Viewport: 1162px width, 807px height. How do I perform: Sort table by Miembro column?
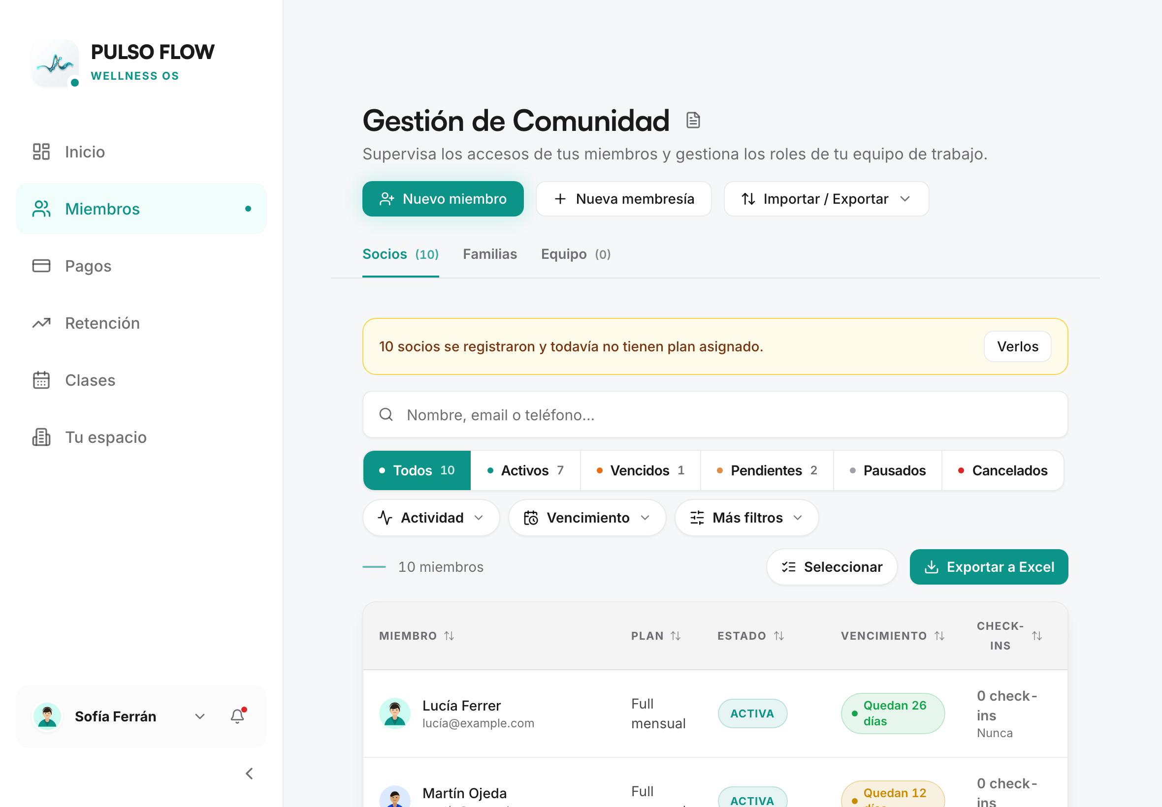coord(449,636)
